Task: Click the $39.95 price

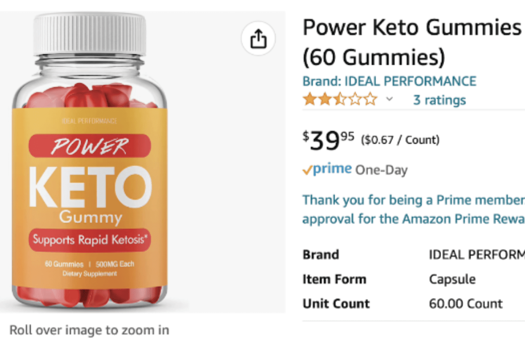Action: (323, 140)
